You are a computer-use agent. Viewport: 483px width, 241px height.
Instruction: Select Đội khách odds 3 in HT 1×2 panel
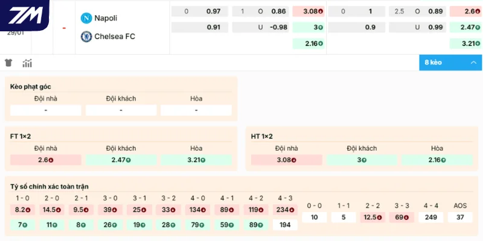coord(362,160)
